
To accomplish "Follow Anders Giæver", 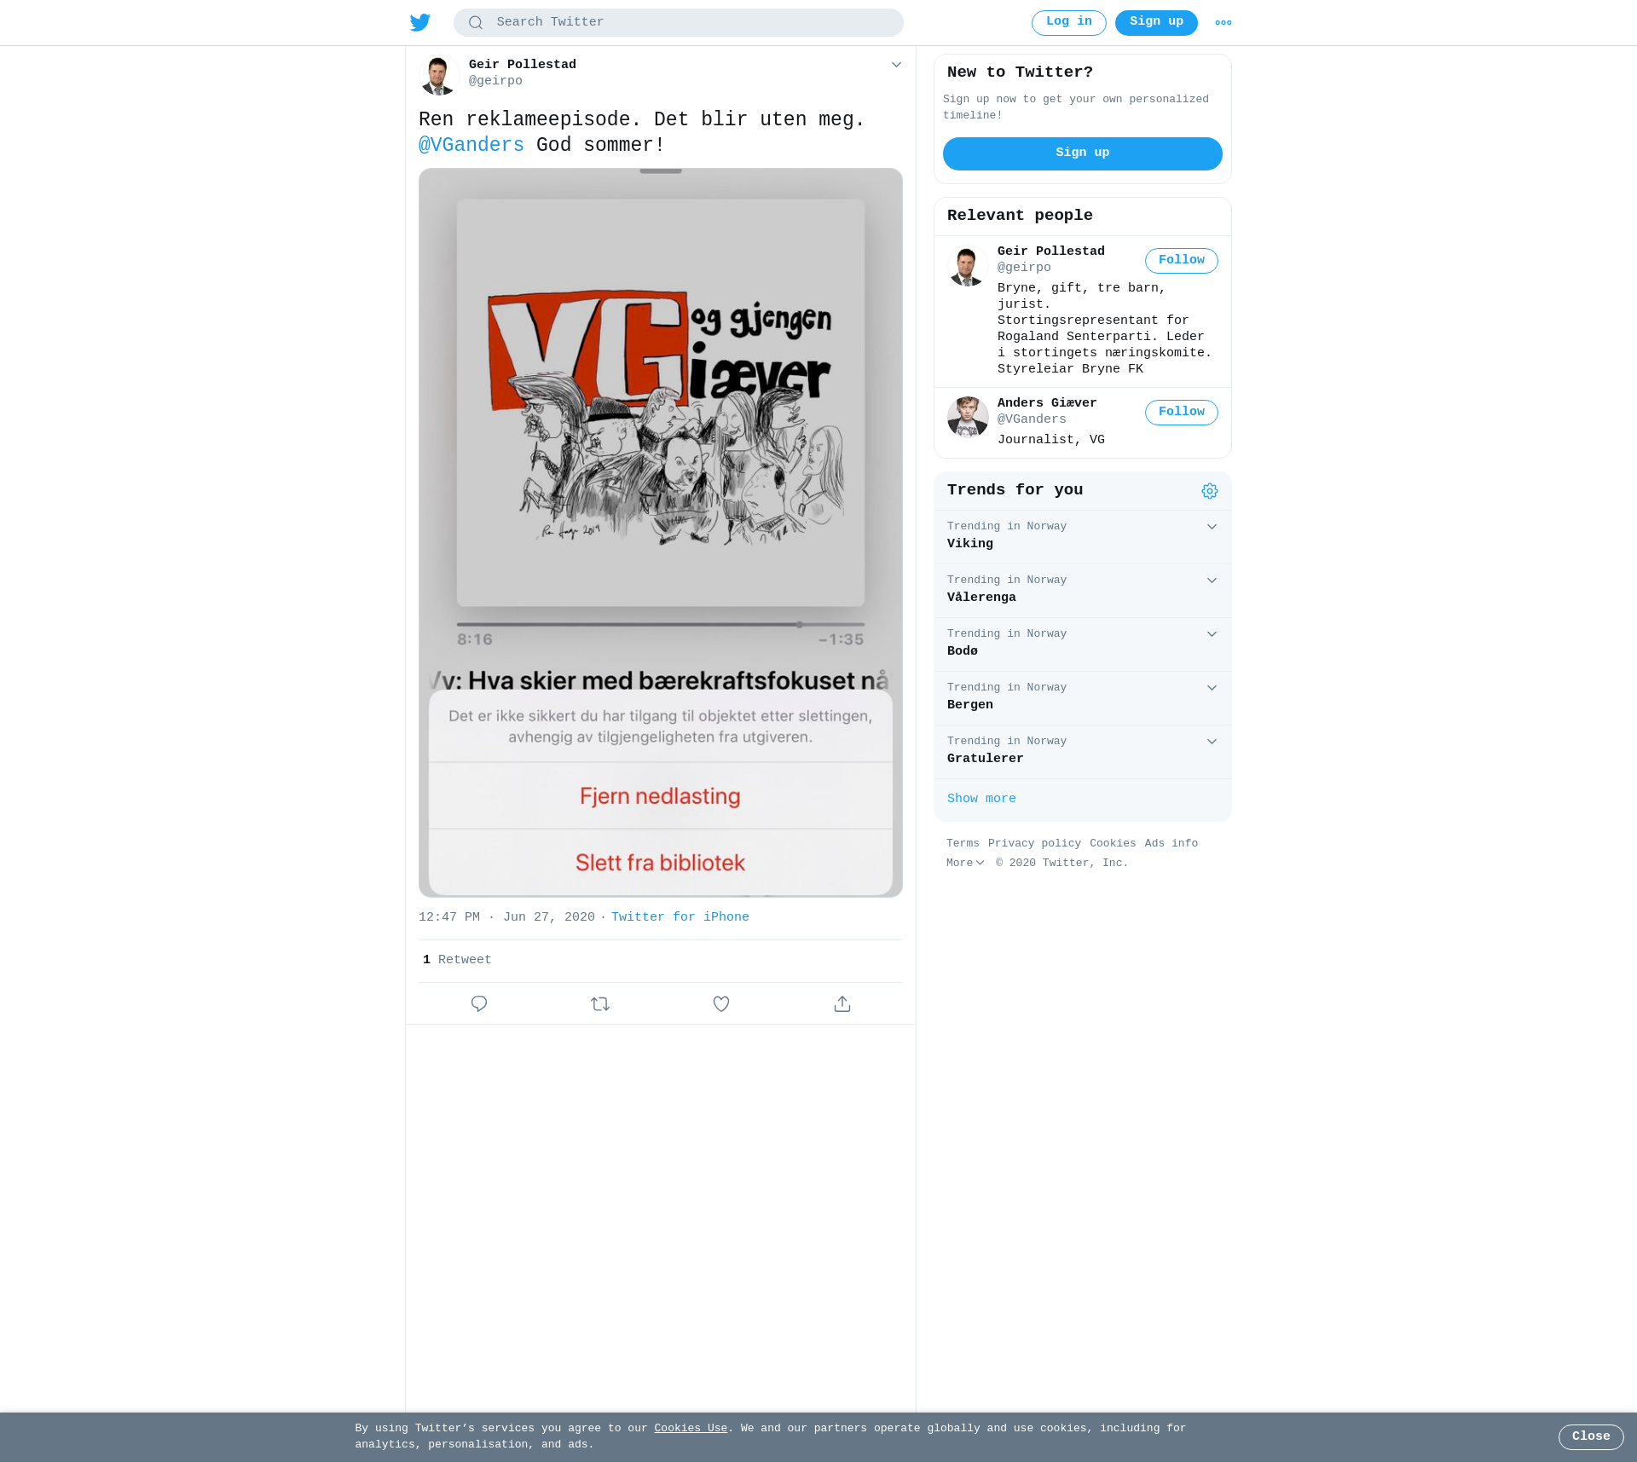I will [x=1182, y=413].
